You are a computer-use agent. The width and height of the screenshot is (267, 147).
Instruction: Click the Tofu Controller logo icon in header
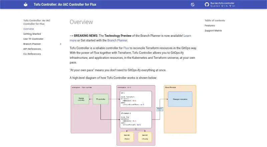(x=26, y=4)
